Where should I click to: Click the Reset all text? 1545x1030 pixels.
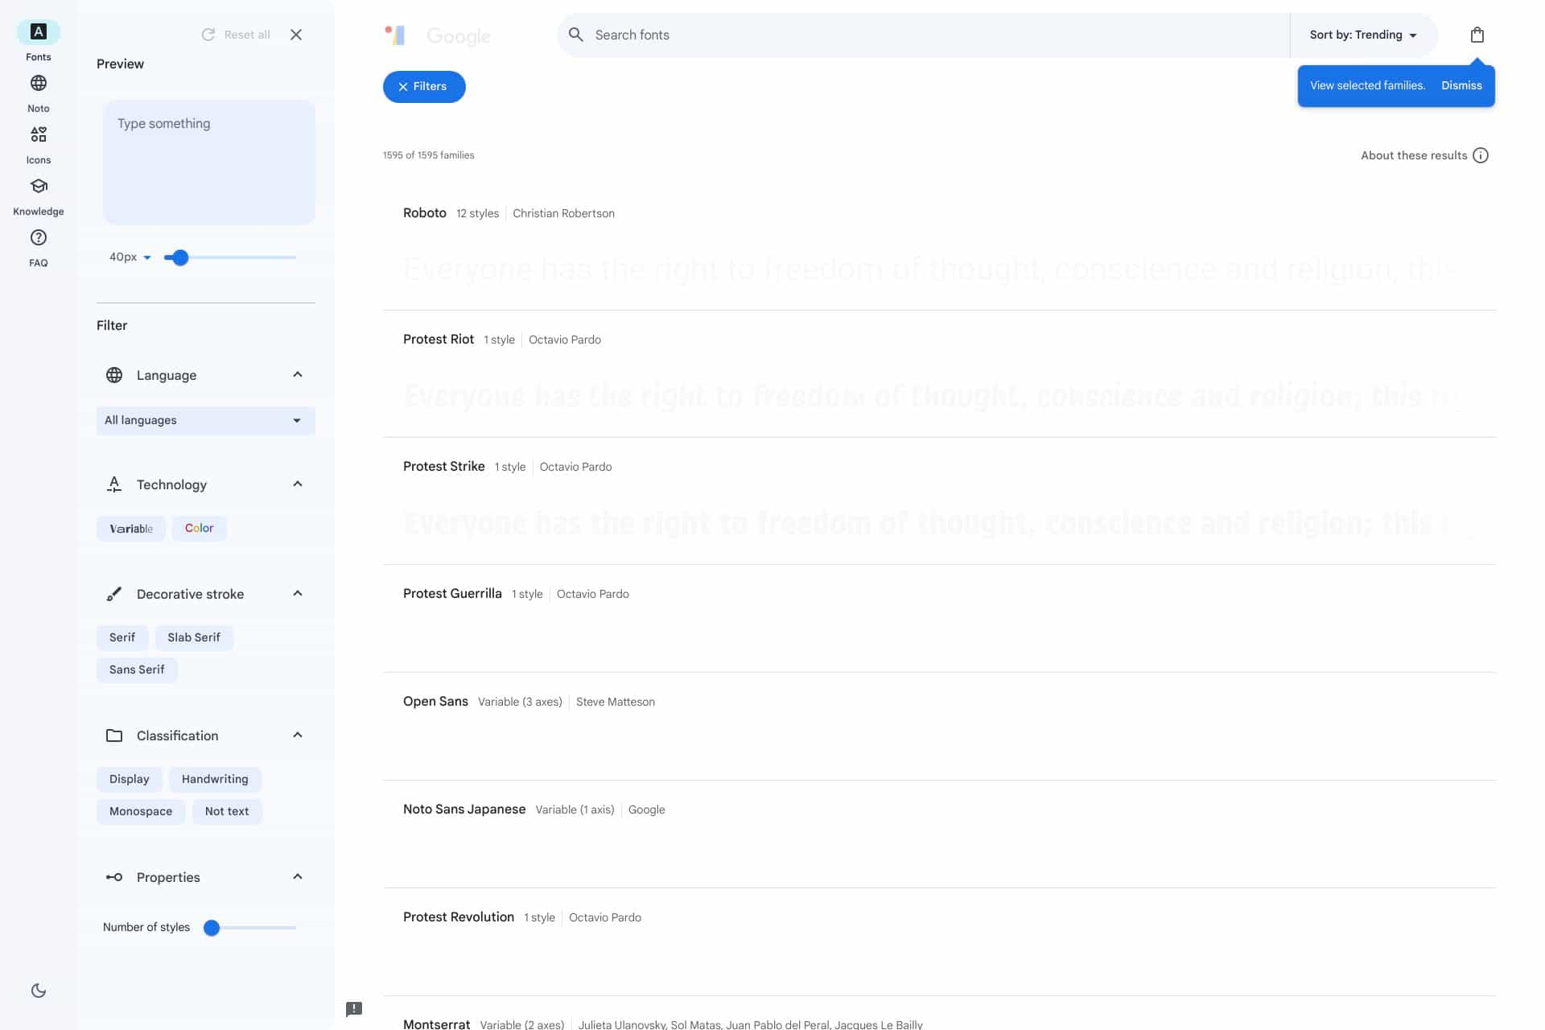click(x=247, y=35)
